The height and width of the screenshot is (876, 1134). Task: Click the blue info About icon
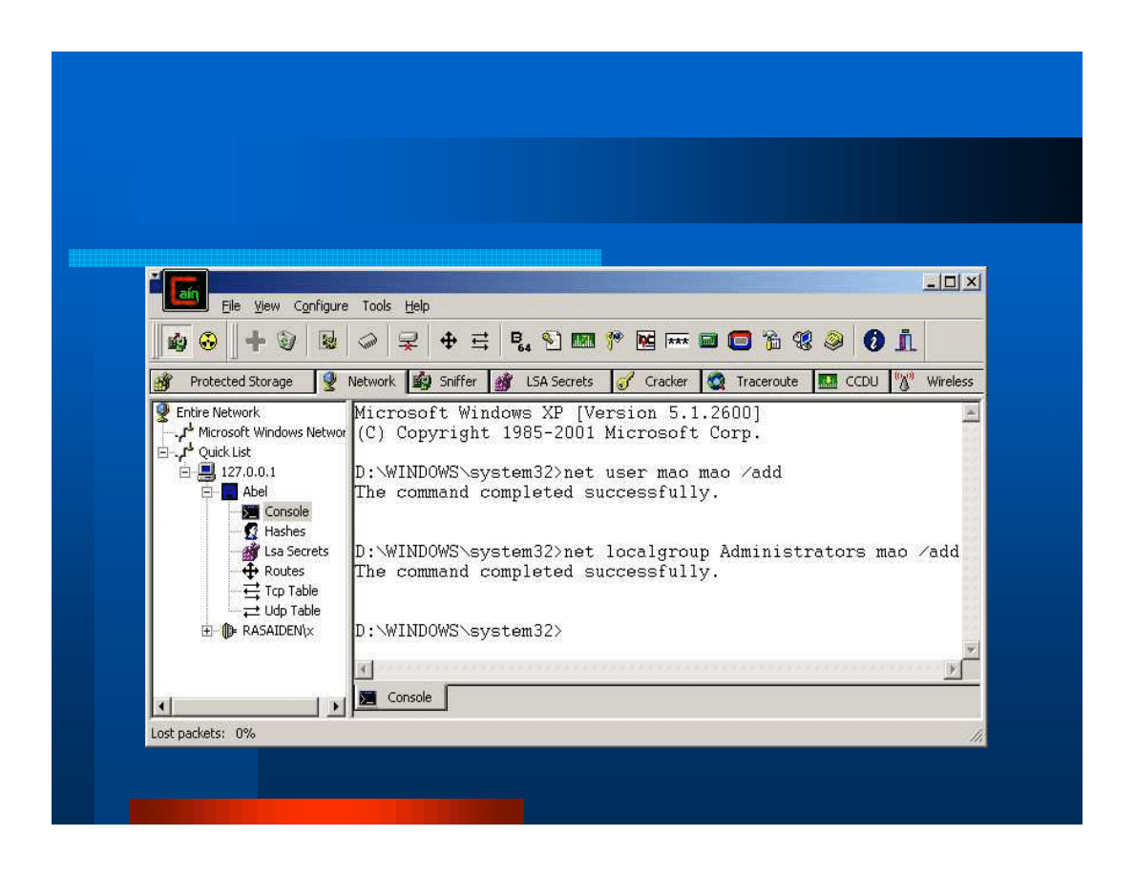(x=873, y=341)
